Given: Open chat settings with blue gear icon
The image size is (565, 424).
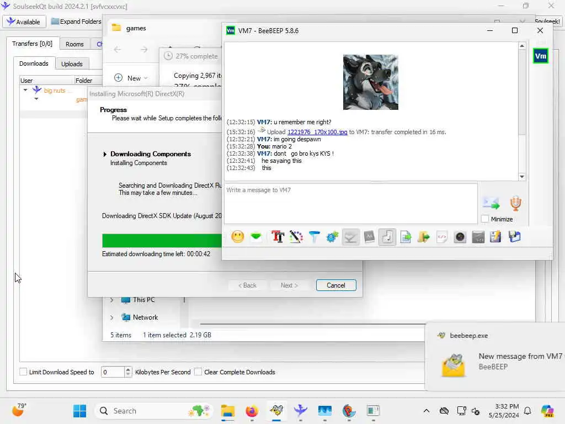Looking at the screenshot, I should [x=332, y=237].
